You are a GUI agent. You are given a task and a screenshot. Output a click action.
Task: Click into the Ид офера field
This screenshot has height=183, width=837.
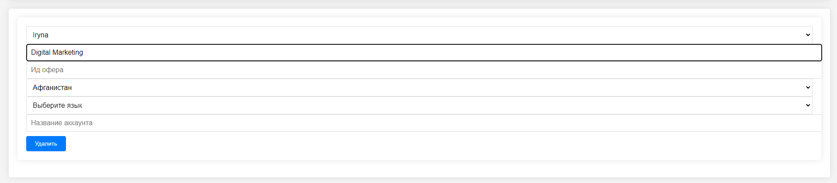pos(424,70)
